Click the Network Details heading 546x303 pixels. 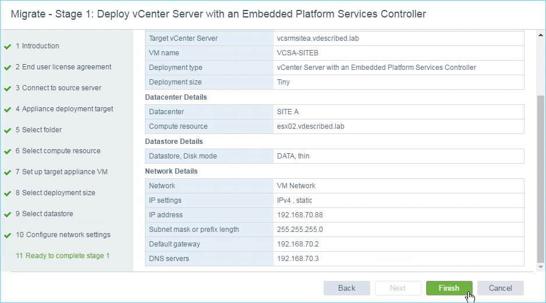(171, 171)
